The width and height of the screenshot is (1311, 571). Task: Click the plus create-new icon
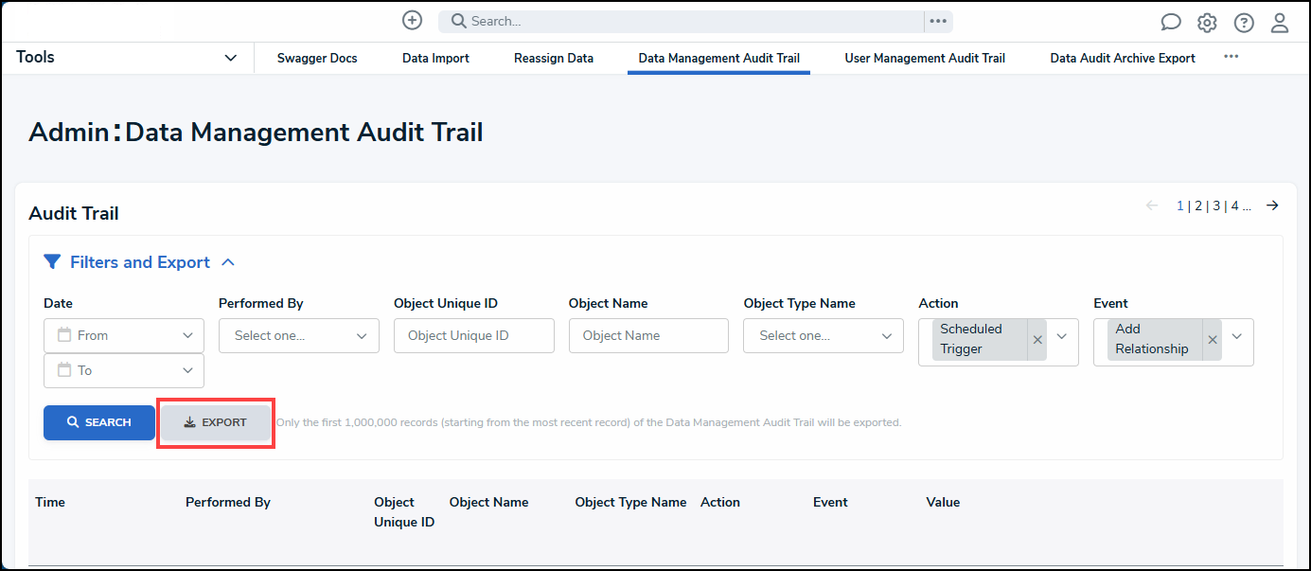(x=412, y=20)
